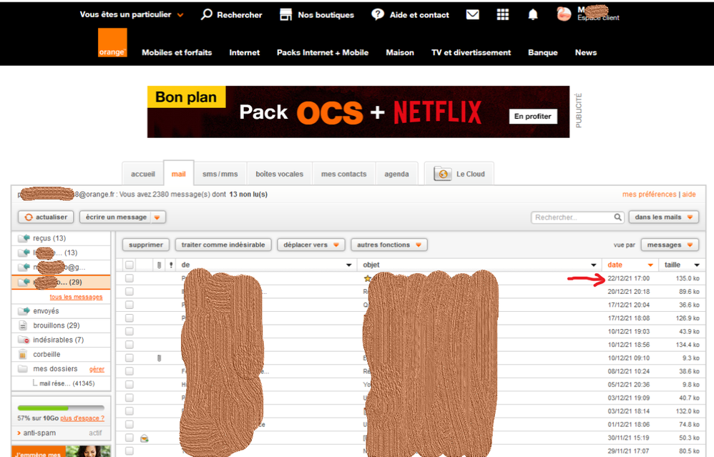Open the 'autres fonctions' dropdown

388,245
